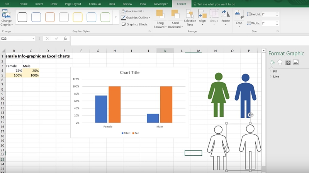Select the blue male graphic
Viewport: 309px width, 173px height.
tap(245, 96)
